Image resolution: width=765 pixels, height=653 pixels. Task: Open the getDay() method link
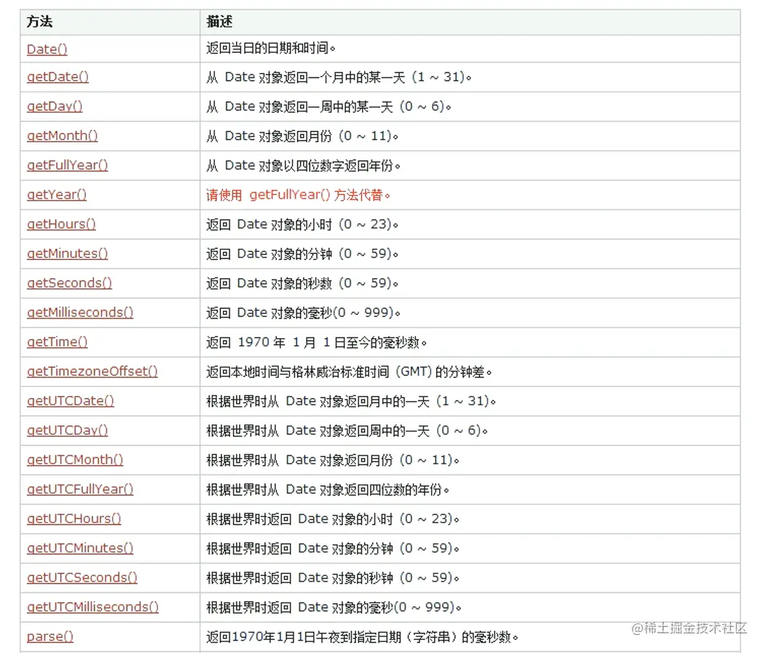pos(55,106)
